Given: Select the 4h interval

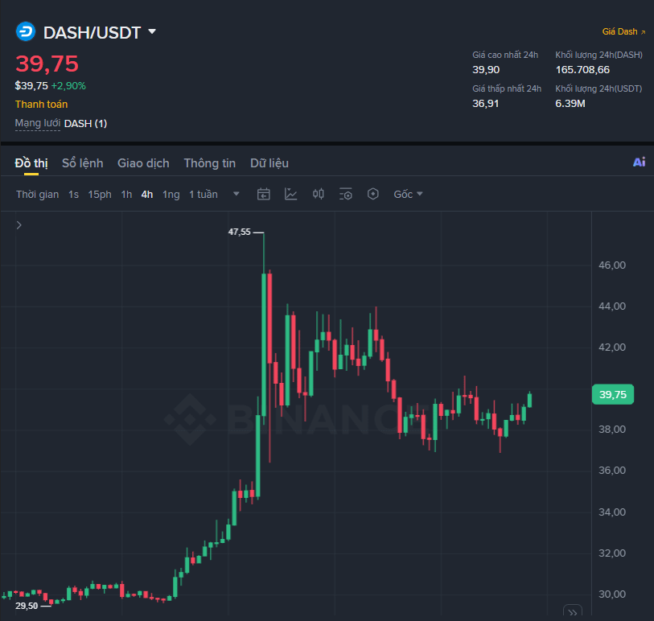Looking at the screenshot, I should [147, 195].
